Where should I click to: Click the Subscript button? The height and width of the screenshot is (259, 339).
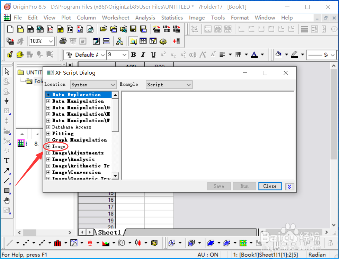pos(173,55)
